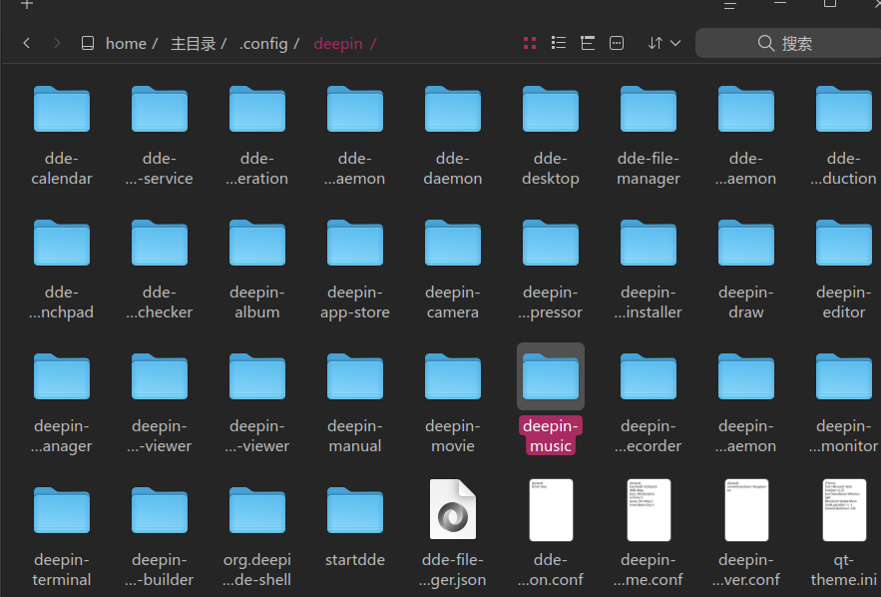Navigate to home in the breadcrumb
Screen dimensions: 881x597
point(126,43)
